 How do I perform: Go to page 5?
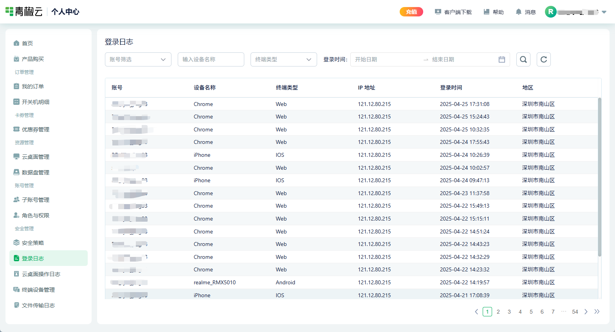[531, 312]
